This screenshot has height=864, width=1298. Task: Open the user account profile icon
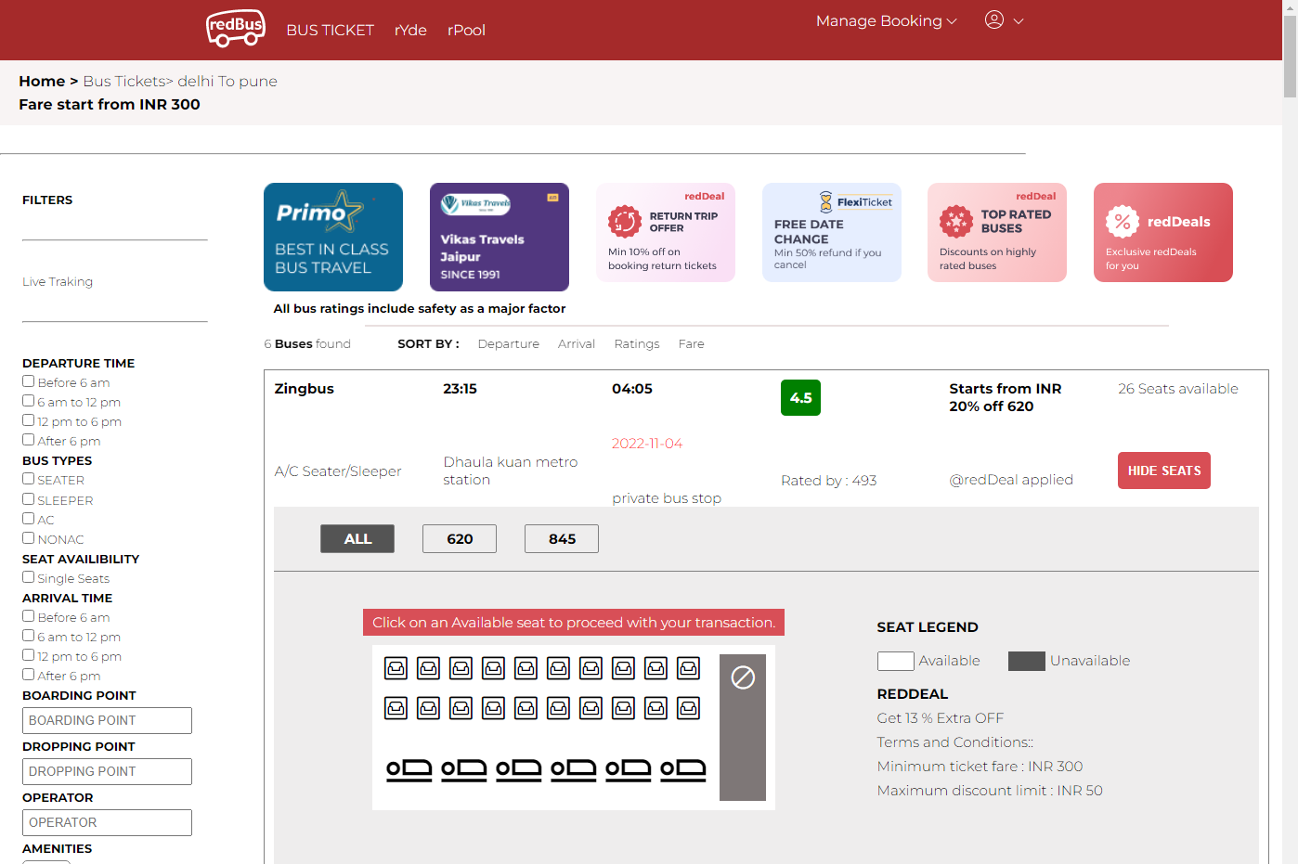click(993, 20)
